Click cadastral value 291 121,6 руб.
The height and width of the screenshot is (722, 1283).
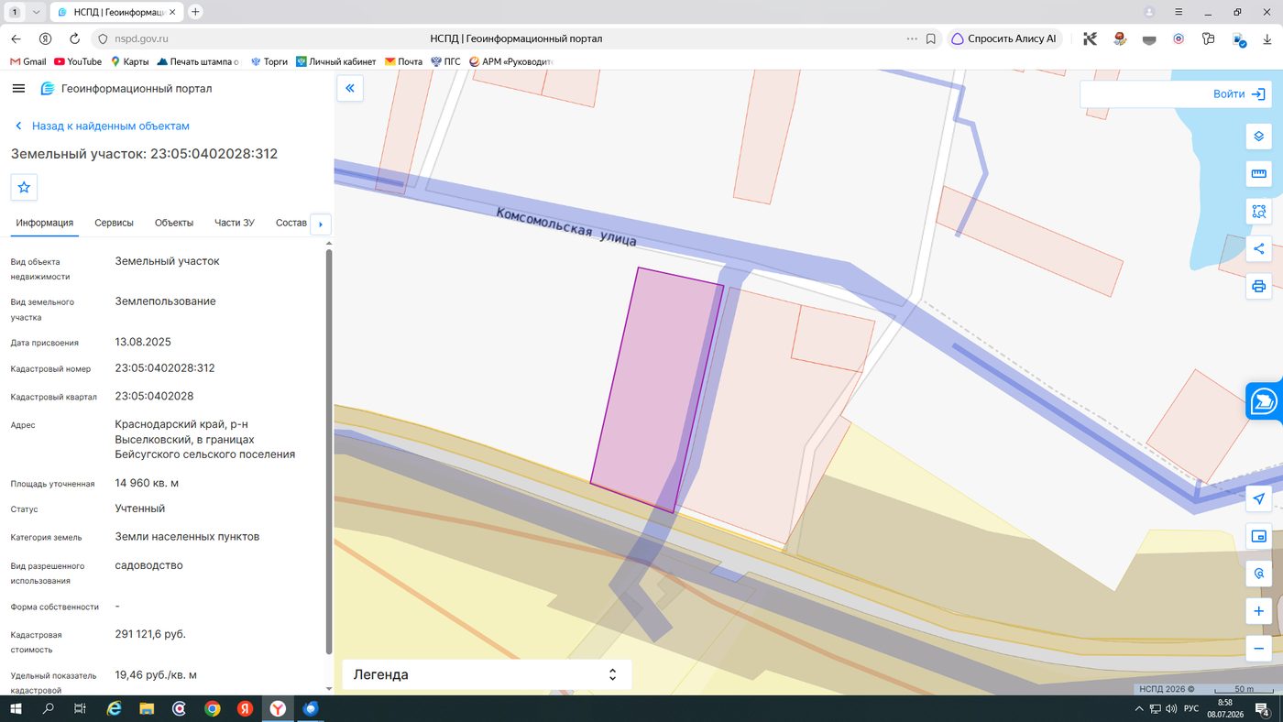pyautogui.click(x=150, y=634)
